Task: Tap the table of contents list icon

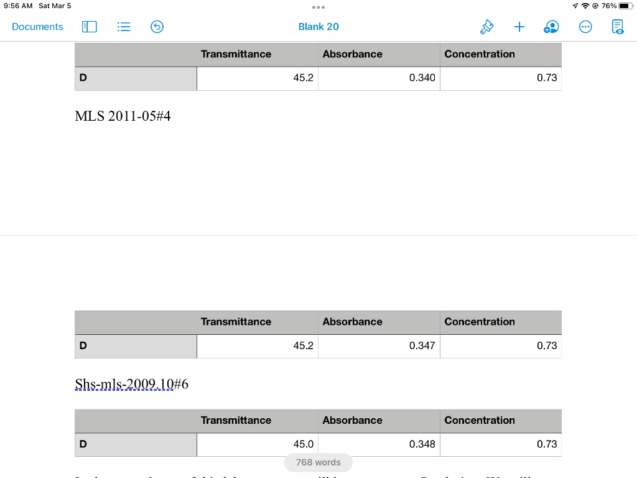Action: point(124,27)
